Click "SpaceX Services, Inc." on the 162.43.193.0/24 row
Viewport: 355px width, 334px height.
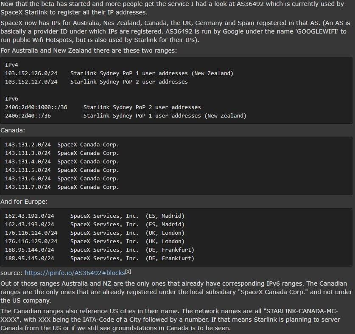point(104,225)
